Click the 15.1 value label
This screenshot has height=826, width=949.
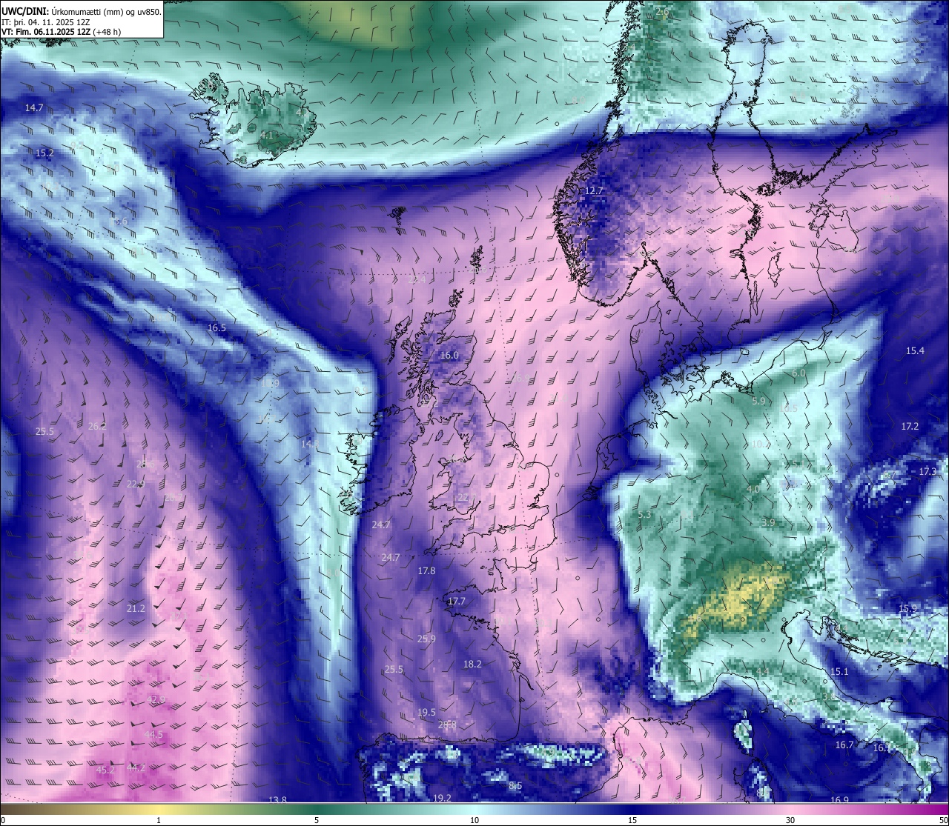(x=839, y=672)
